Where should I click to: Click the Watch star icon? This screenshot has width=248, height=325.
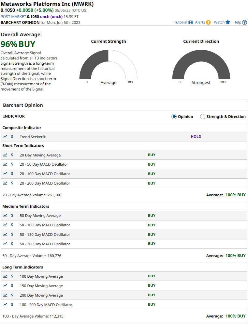[228, 22]
